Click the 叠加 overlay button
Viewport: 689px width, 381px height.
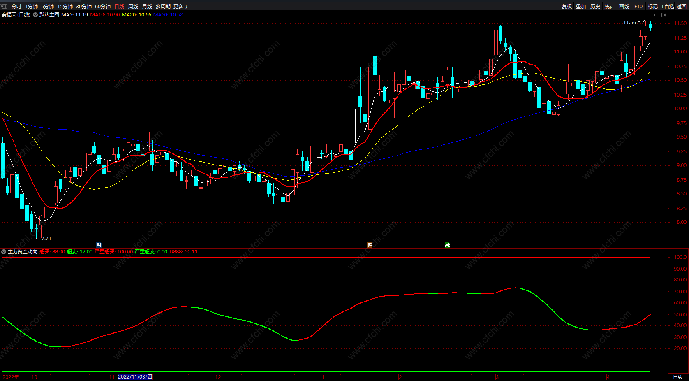pyautogui.click(x=581, y=7)
